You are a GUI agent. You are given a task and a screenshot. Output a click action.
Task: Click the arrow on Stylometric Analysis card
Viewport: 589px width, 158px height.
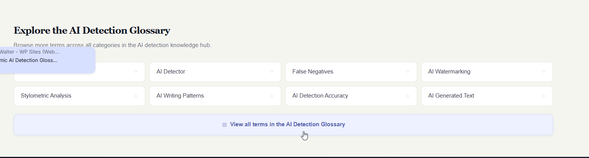135,96
